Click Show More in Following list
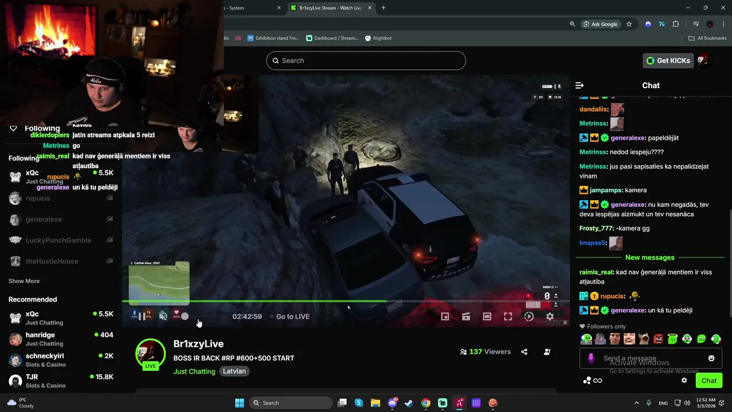This screenshot has height=412, width=732. point(24,281)
